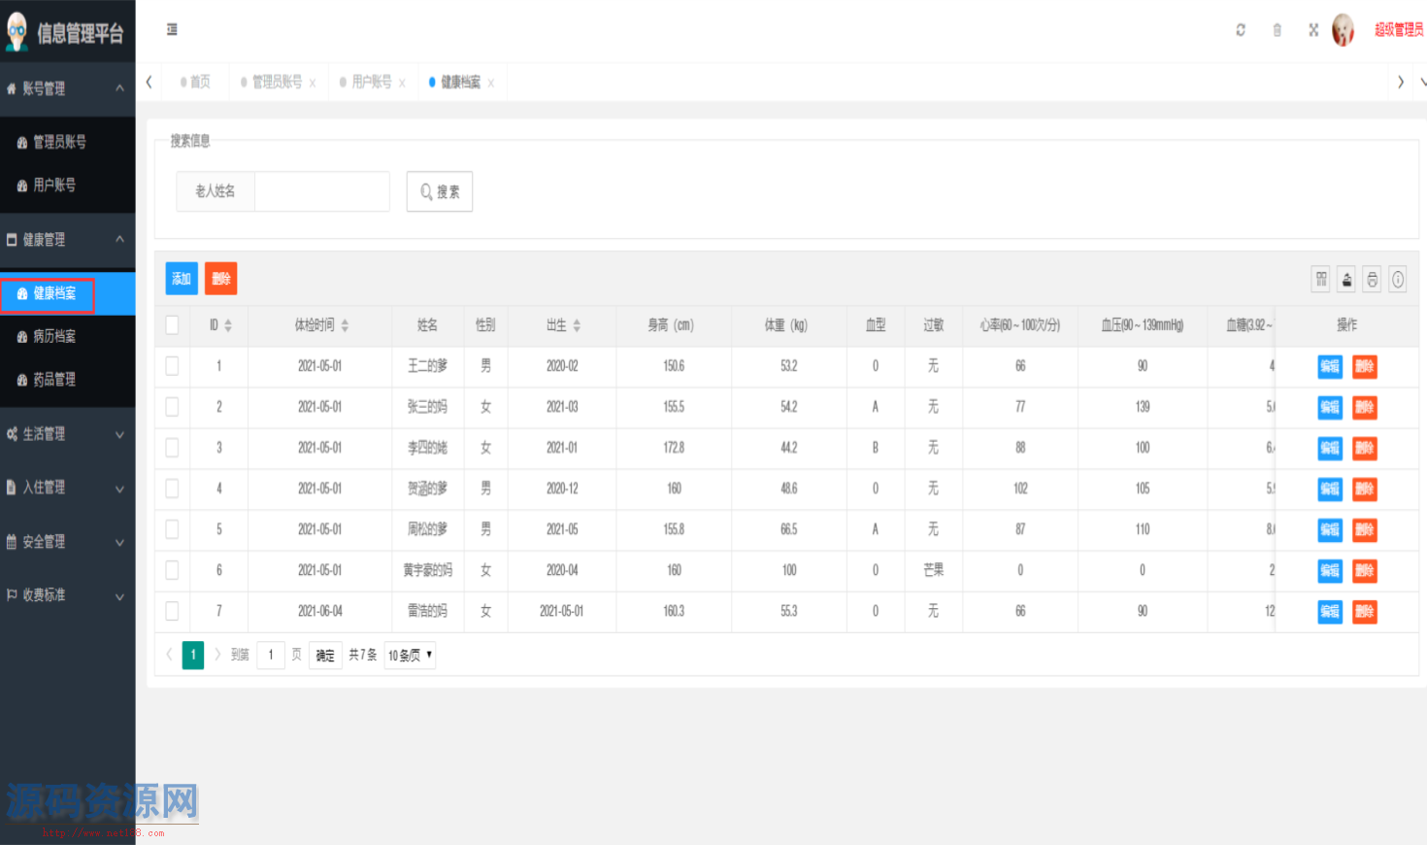Image resolution: width=1427 pixels, height=845 pixels.
Task: Click the table info icon
Action: 1398,280
